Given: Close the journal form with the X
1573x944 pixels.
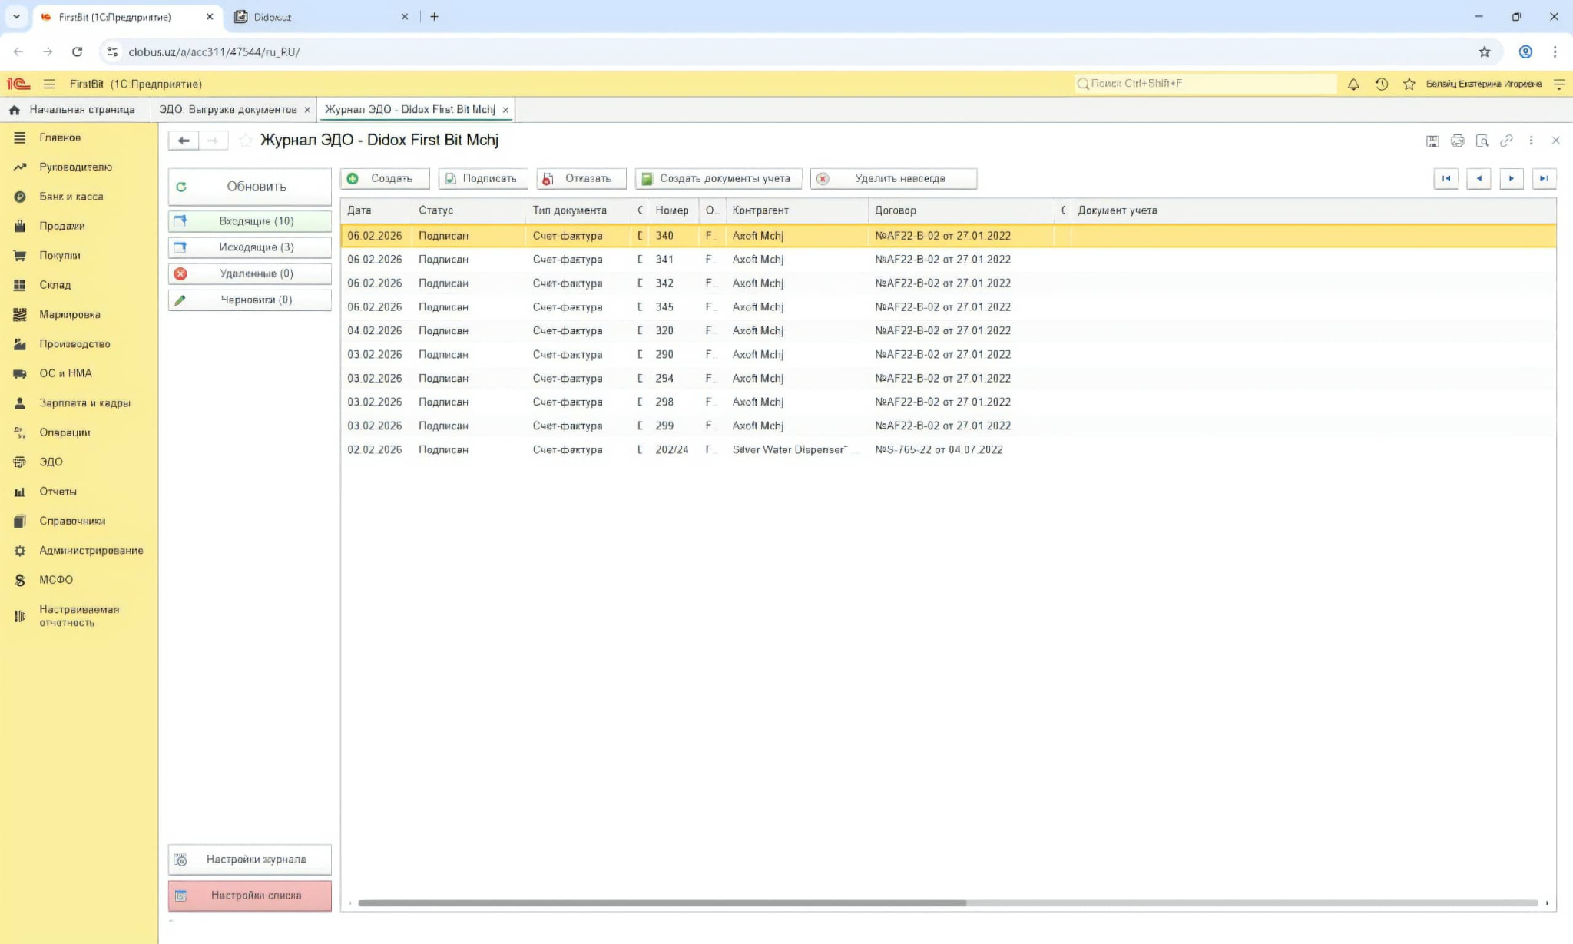Looking at the screenshot, I should tap(1555, 141).
